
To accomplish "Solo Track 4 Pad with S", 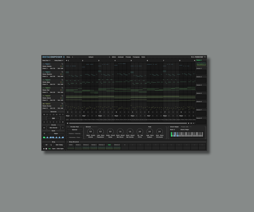I will point(63,90).
